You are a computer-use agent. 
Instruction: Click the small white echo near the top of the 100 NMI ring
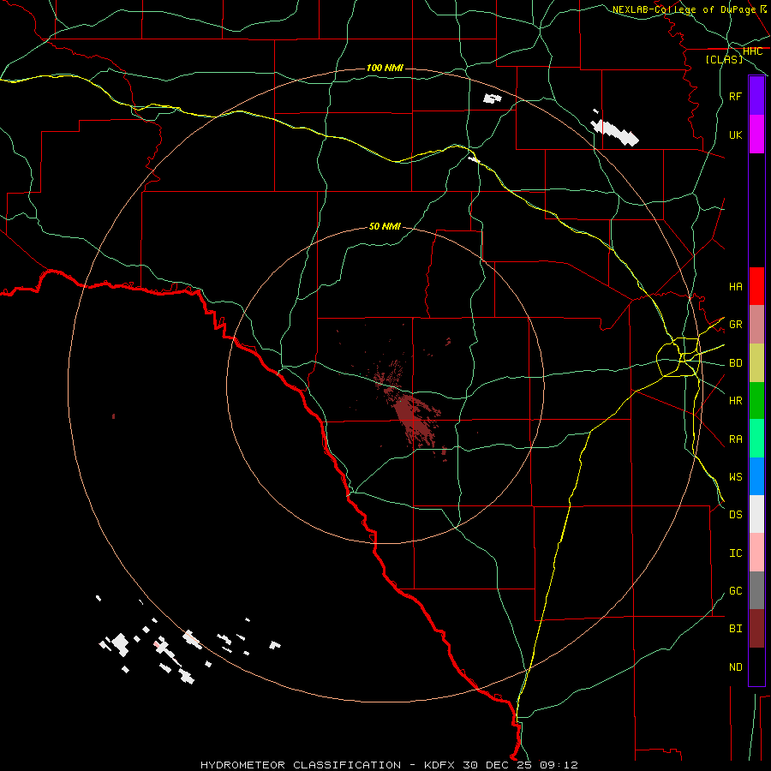pos(493,99)
